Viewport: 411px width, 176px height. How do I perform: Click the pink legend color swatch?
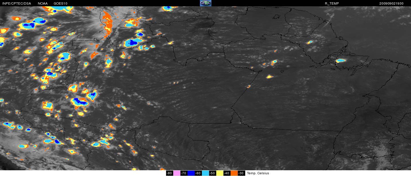coord(177,173)
